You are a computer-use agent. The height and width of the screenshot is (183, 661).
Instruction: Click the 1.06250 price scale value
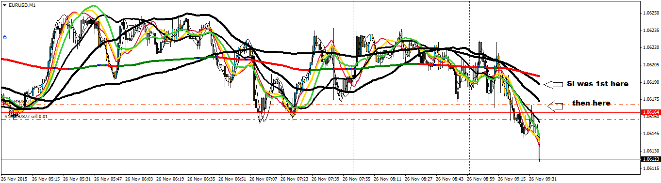click(651, 13)
